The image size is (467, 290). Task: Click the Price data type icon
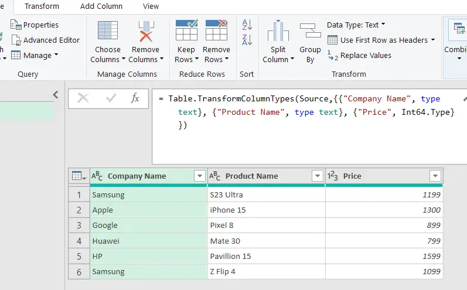point(333,176)
